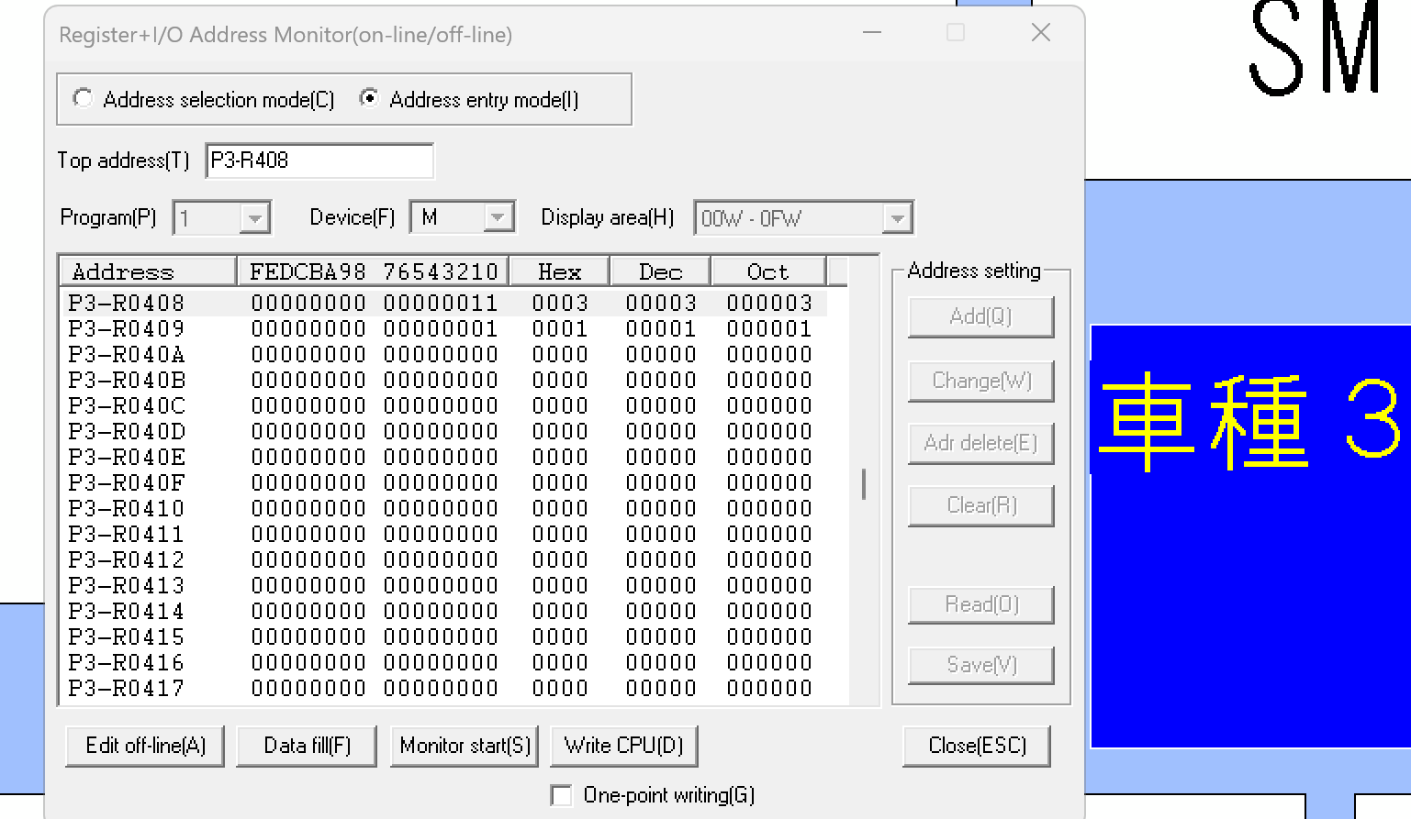This screenshot has width=1411, height=819.
Task: Close the Register+I/O Address Monitor window
Action: 1040,33
